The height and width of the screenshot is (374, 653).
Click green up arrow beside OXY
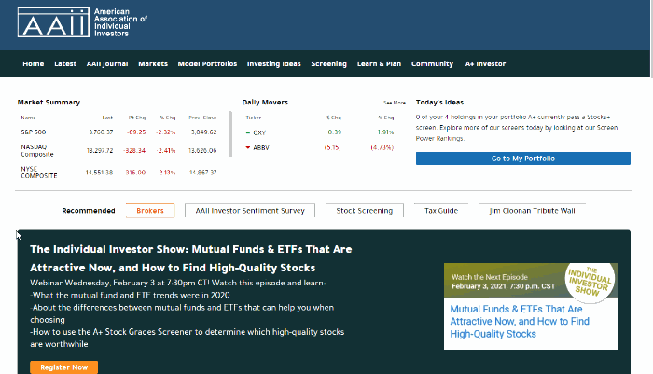[248, 132]
